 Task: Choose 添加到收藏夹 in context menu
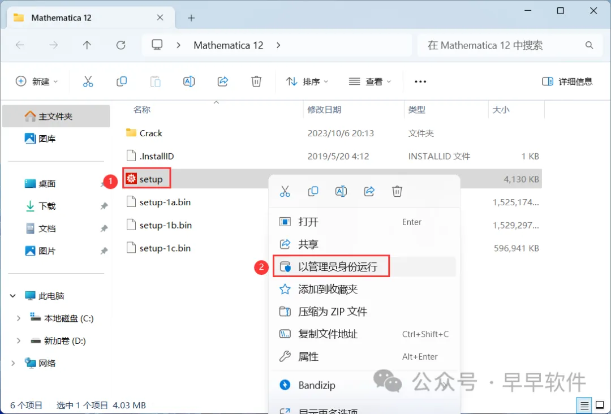(365, 289)
